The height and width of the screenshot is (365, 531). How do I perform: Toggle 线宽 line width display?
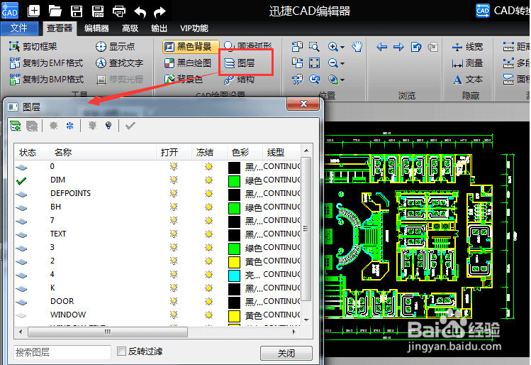coord(467,46)
